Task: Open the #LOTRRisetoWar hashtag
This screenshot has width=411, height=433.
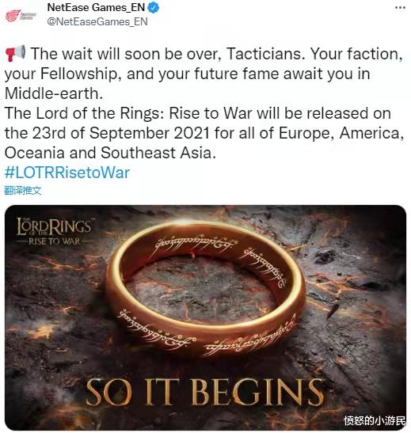Action: 67,173
